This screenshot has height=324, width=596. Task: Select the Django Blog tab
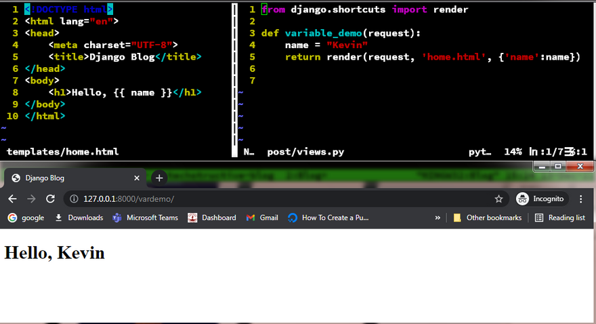pyautogui.click(x=68, y=178)
